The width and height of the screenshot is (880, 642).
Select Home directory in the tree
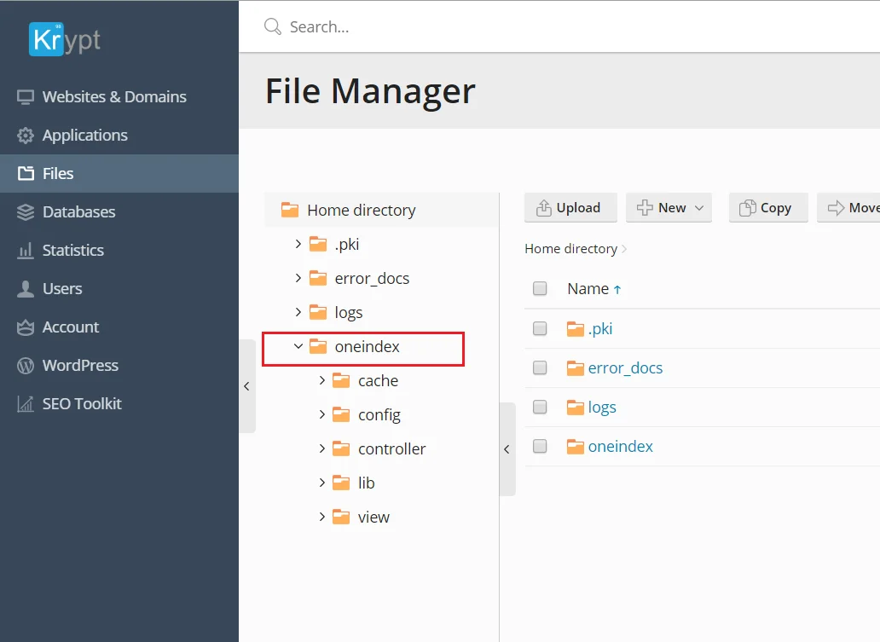362,210
